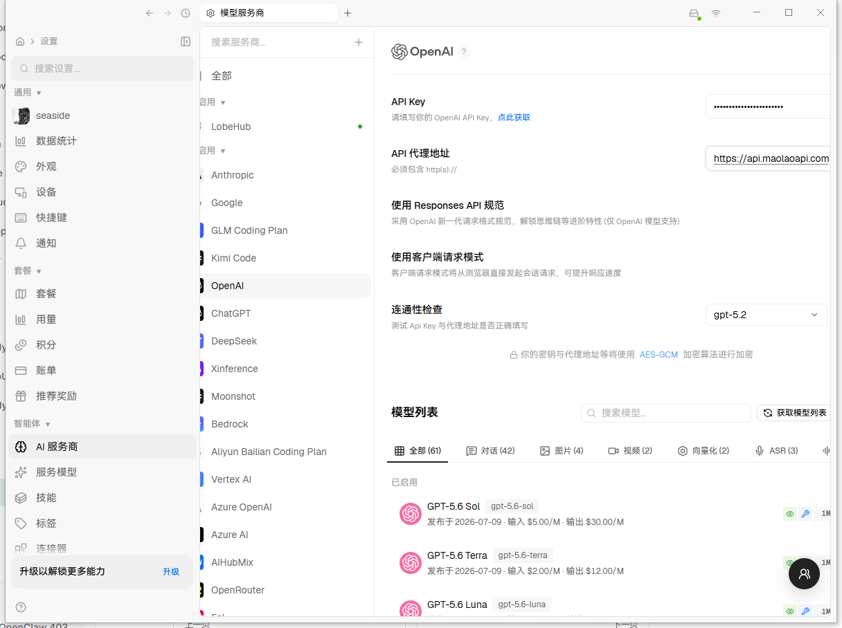Collapse the 启用 group above Anthropic
Image resolution: width=842 pixels, height=628 pixels.
(x=213, y=151)
